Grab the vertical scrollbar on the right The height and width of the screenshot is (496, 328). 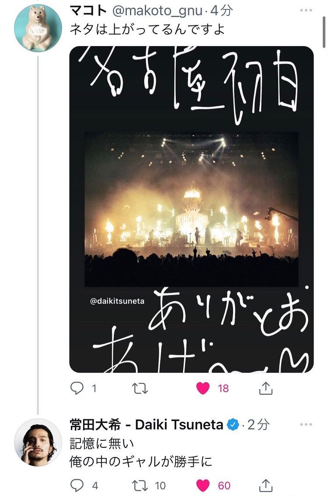click(x=324, y=32)
